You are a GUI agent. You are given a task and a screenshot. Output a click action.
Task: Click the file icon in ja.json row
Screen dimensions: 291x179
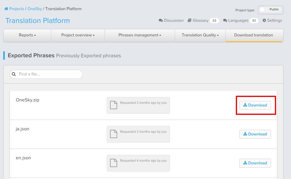[114, 134]
